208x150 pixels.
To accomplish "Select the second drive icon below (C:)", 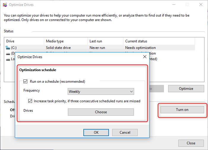I will pos(8,53).
